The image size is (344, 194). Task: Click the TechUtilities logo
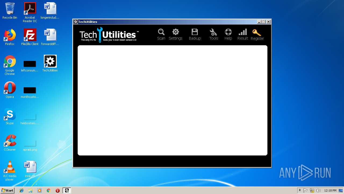click(x=109, y=35)
